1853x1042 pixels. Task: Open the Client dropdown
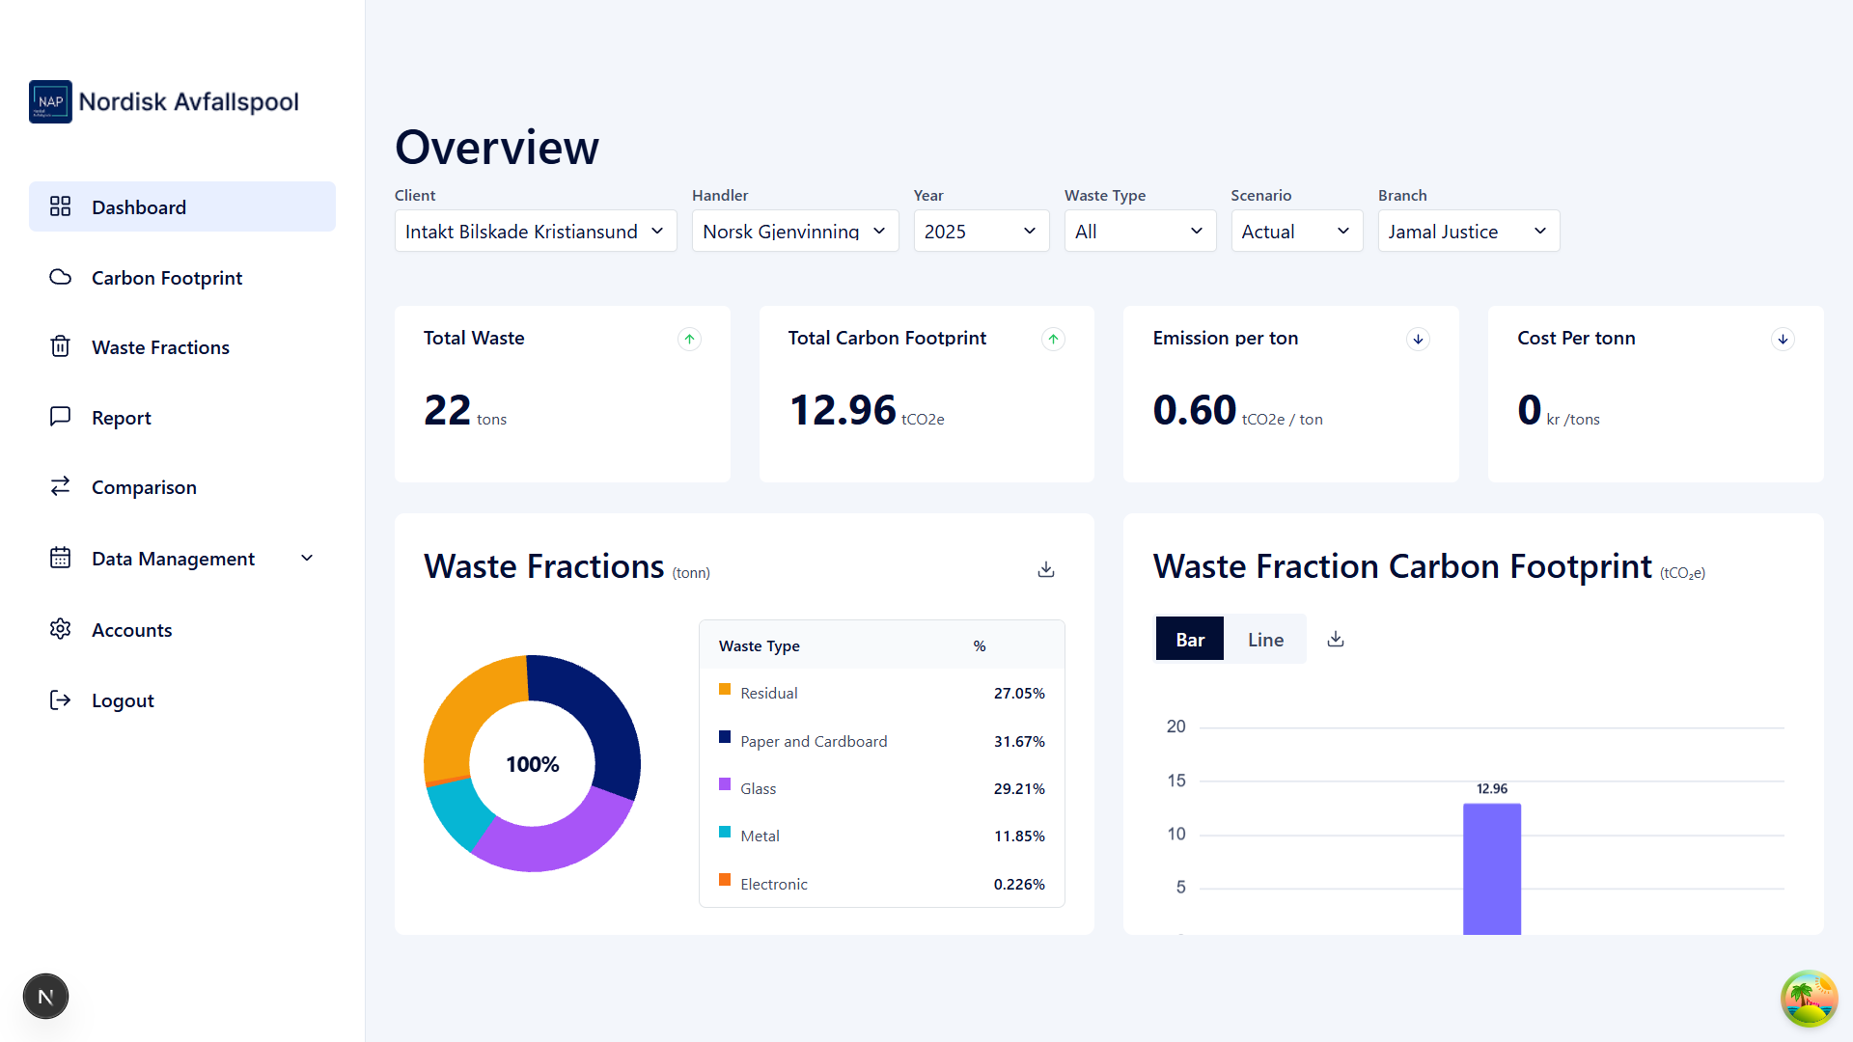(536, 231)
